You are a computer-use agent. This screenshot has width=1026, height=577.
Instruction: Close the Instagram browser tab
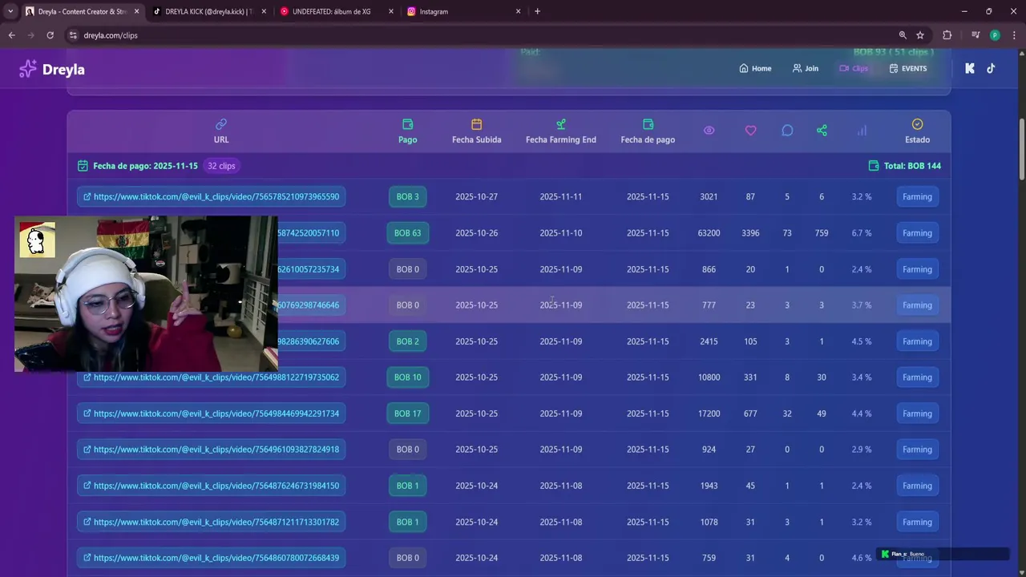(x=518, y=11)
